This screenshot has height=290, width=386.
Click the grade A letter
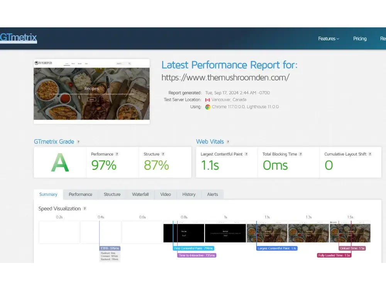point(60,162)
